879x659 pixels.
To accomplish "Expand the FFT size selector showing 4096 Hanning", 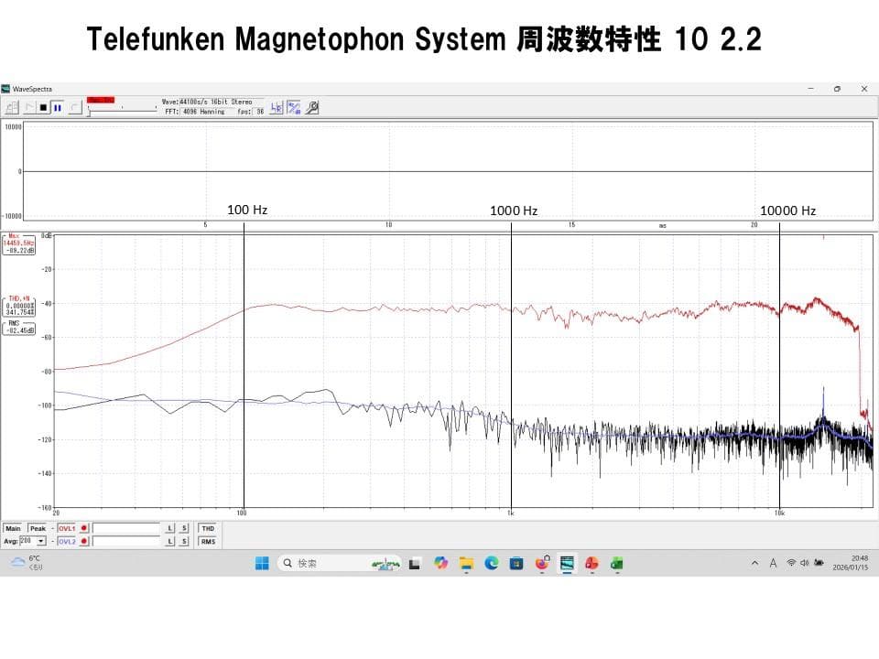I will click(x=202, y=112).
